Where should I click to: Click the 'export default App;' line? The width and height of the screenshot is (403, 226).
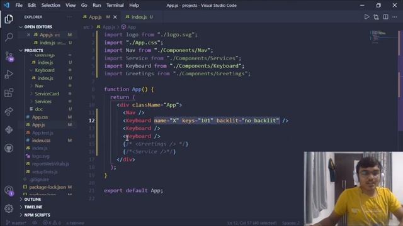[133, 190]
